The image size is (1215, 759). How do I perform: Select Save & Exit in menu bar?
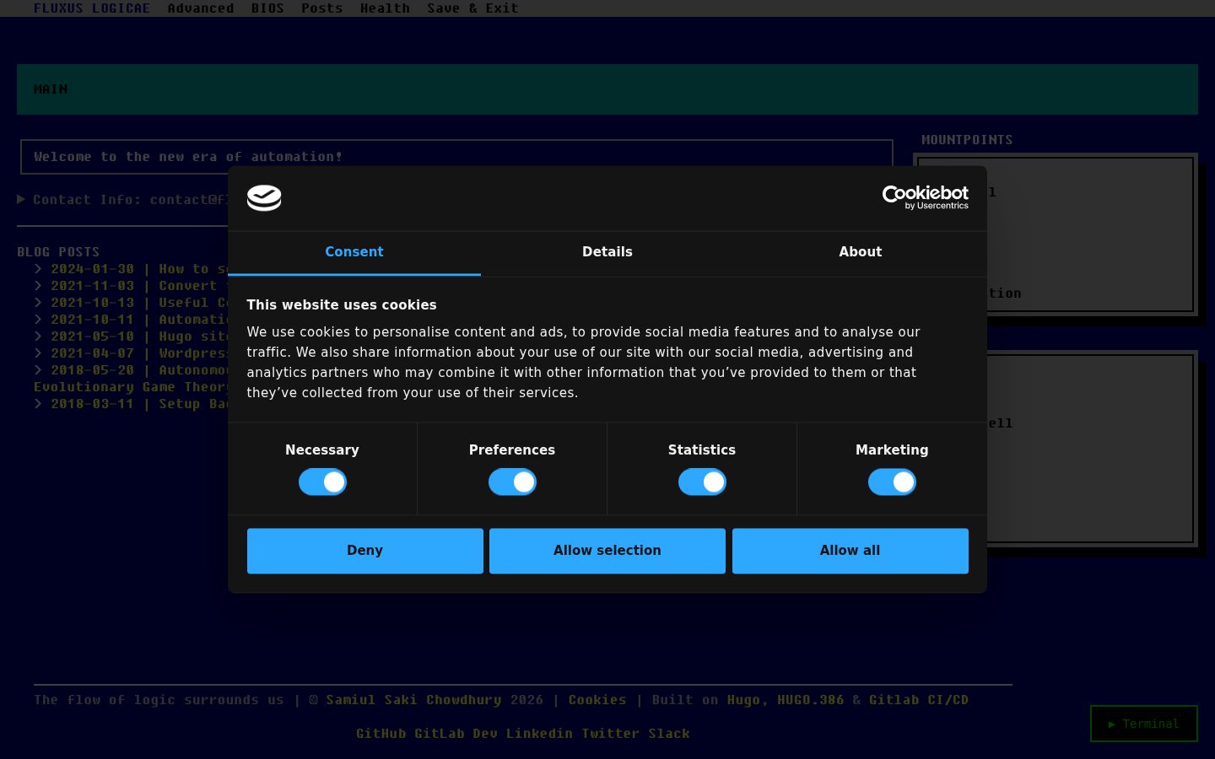pos(472,8)
